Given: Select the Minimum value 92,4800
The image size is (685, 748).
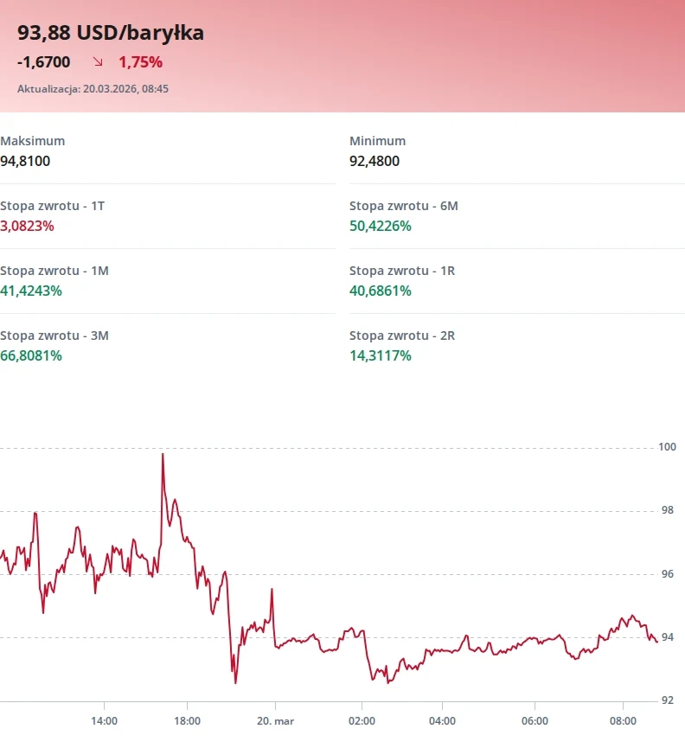Looking at the screenshot, I should (x=375, y=161).
